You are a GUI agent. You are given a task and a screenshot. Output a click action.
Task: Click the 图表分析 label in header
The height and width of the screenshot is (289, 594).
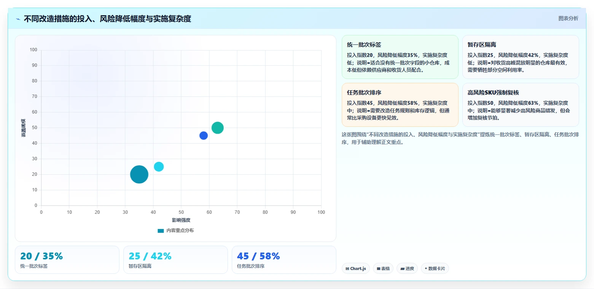568,19
